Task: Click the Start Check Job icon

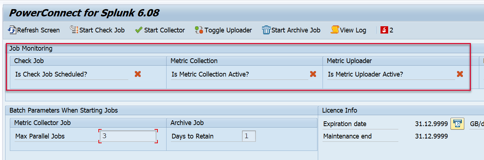Action: point(74,30)
